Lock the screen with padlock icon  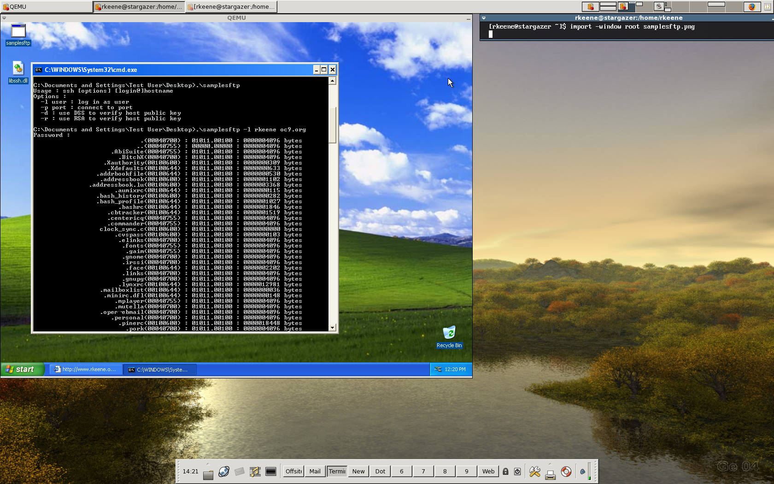coord(505,472)
